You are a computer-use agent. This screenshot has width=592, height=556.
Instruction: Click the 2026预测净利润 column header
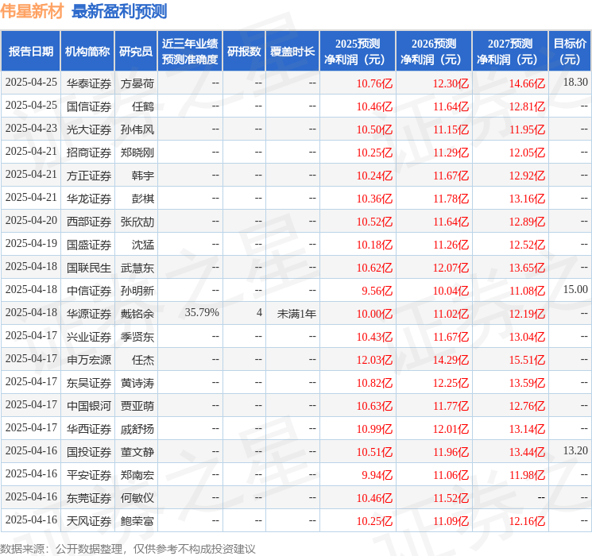[434, 52]
